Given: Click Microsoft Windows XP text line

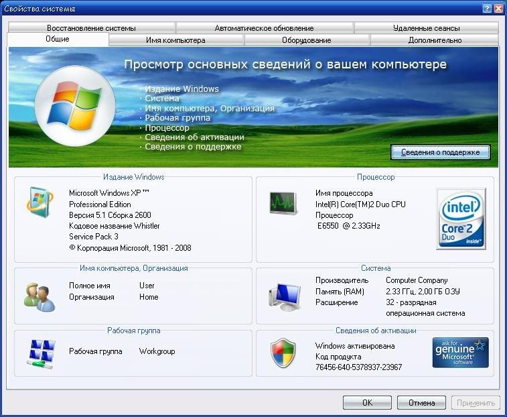Looking at the screenshot, I should coord(109,193).
